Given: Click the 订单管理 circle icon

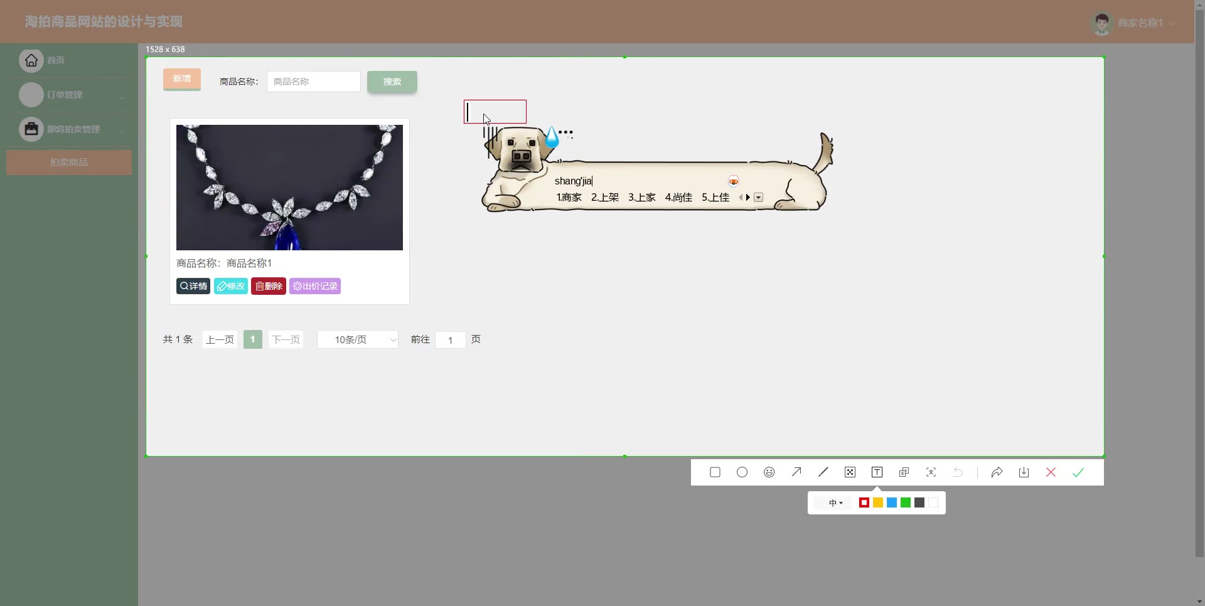Looking at the screenshot, I should (31, 95).
